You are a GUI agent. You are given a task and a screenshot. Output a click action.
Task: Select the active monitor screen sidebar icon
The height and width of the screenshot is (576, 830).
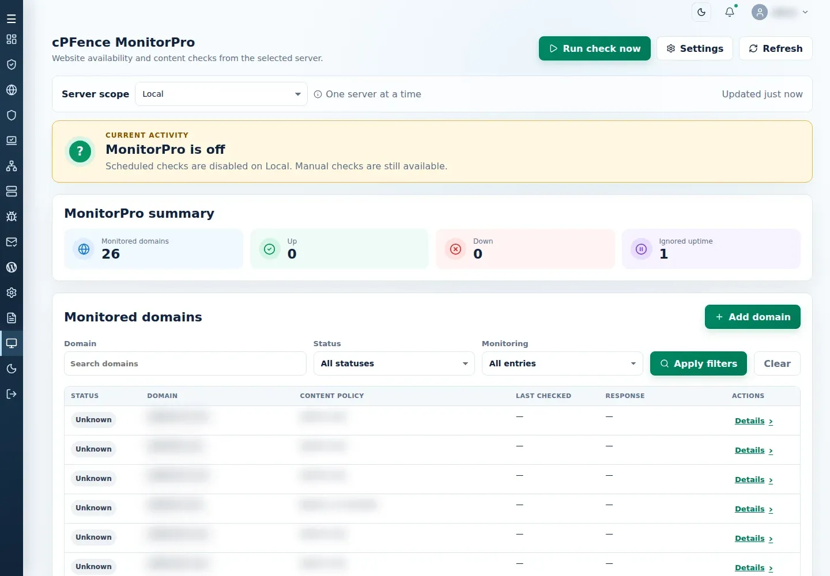12,343
